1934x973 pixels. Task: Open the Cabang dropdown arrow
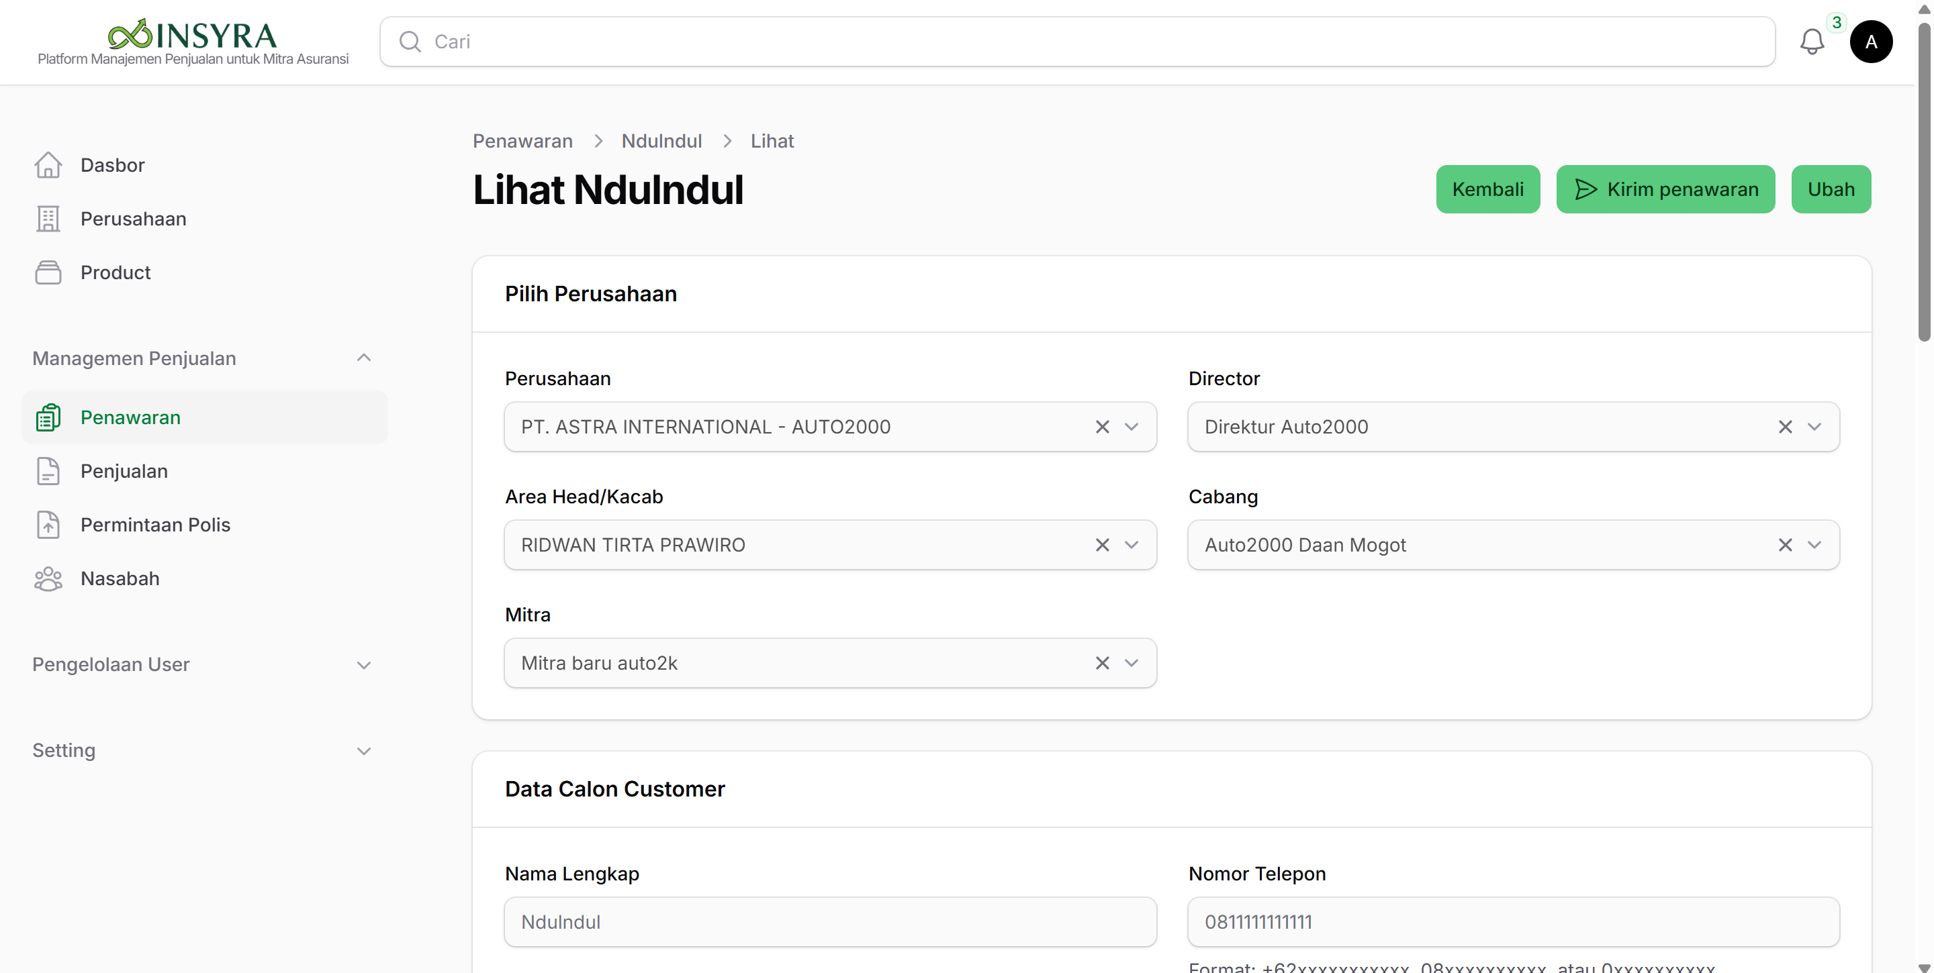tap(1814, 545)
